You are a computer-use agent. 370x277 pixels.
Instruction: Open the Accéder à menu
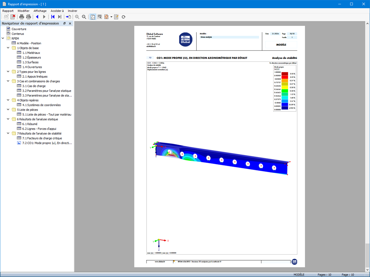coord(57,11)
